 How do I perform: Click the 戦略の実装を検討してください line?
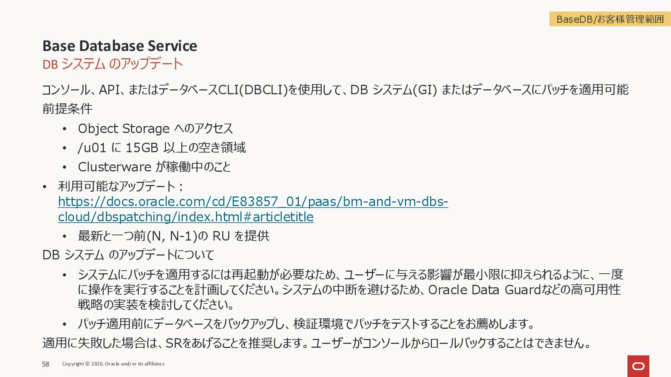[156, 305]
